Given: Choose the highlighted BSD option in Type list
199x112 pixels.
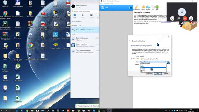Looking at the screenshot, I should click(x=153, y=68).
